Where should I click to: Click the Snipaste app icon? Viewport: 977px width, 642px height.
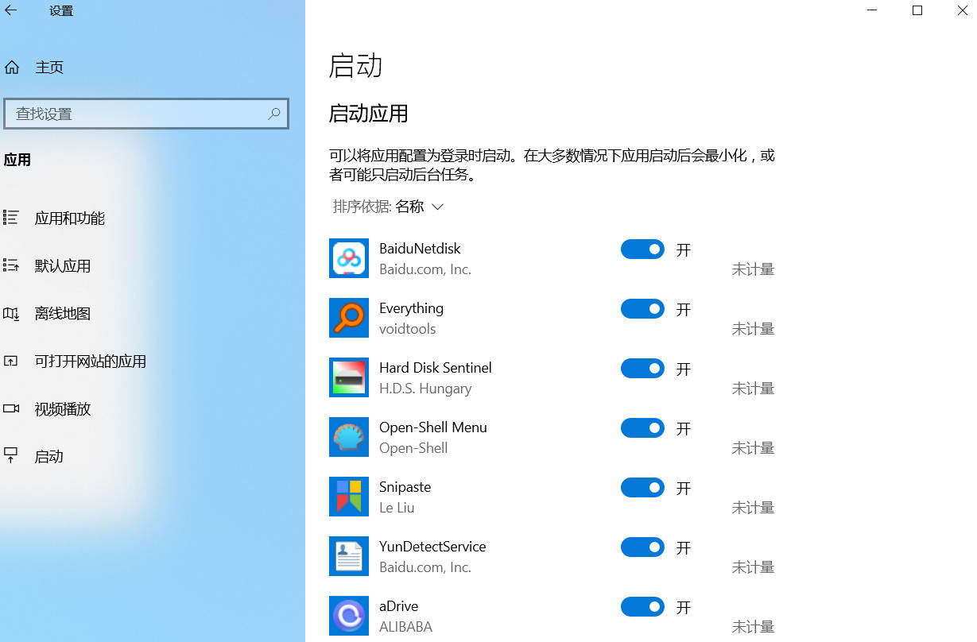(x=349, y=497)
